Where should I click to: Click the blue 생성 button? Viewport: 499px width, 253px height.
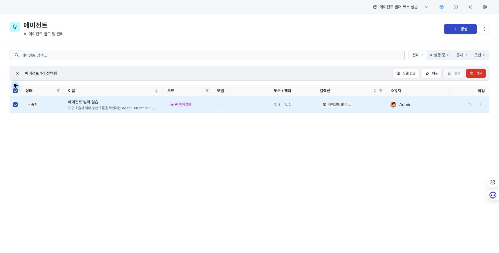(460, 29)
